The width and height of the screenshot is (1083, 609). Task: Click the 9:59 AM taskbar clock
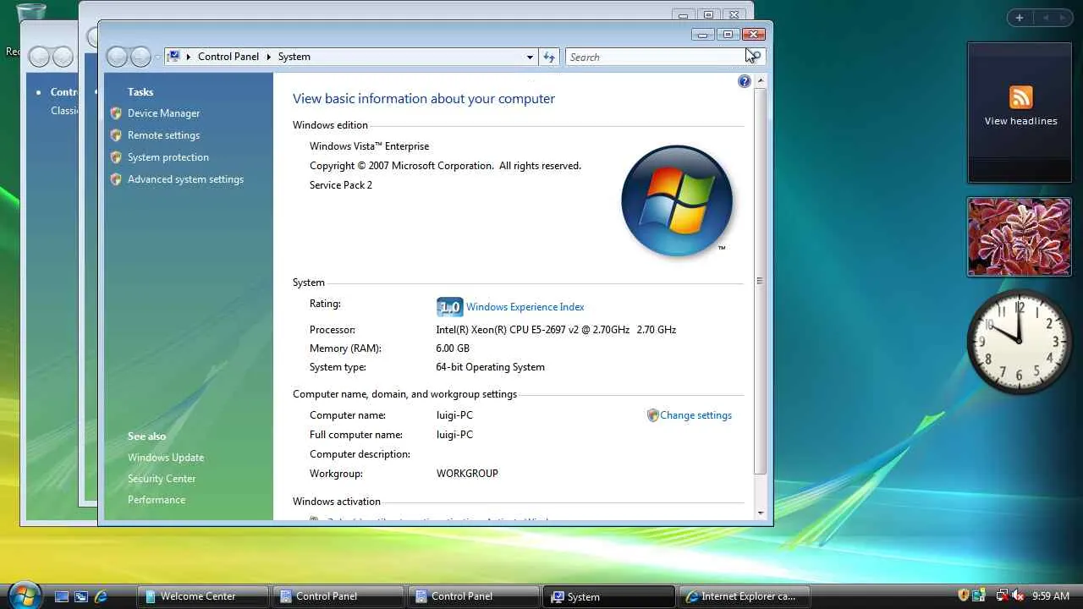(1051, 596)
